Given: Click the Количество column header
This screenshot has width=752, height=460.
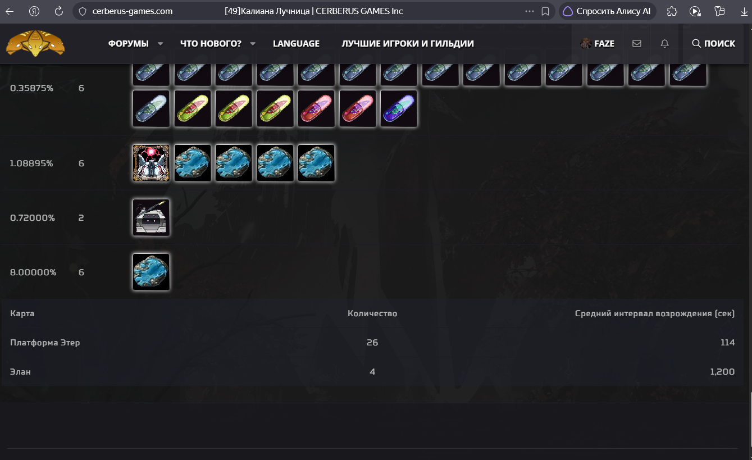Looking at the screenshot, I should (372, 313).
